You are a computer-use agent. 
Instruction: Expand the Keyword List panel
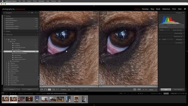[x=184, y=37]
